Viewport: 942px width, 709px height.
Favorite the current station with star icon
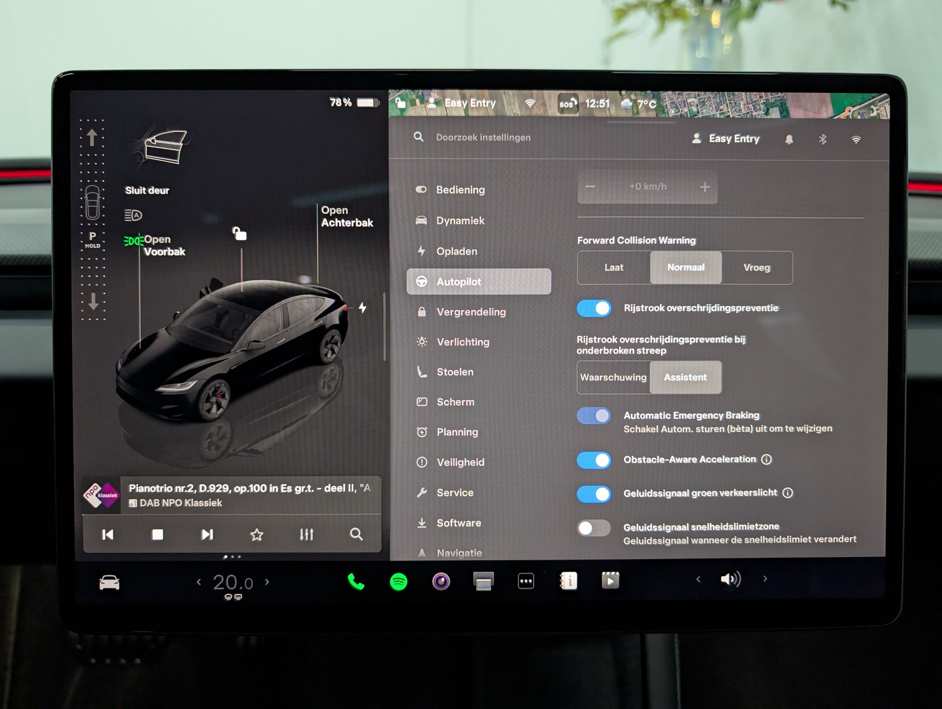(257, 534)
